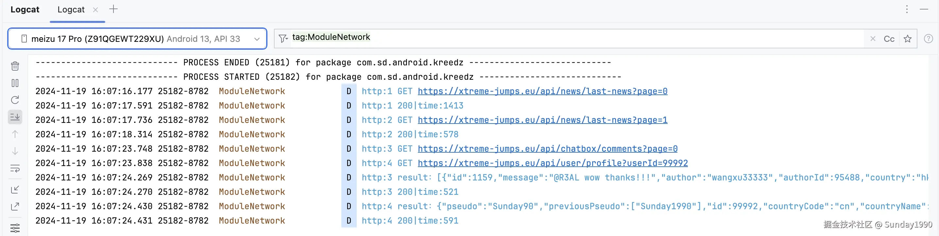Screen dimensions: 939x236
Task: Clear the filter text field
Action: (x=873, y=39)
